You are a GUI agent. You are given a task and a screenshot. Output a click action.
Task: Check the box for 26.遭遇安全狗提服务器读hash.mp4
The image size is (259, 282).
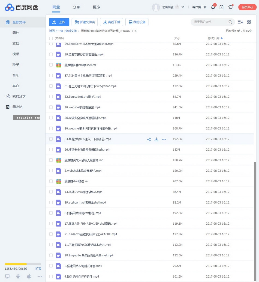click(x=51, y=149)
